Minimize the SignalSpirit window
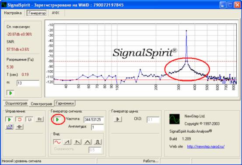This screenshot has width=242, height=165. click(223, 5)
